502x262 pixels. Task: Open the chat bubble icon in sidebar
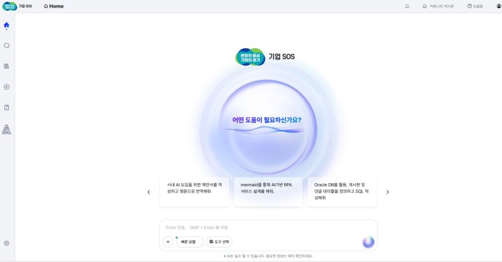(6, 46)
